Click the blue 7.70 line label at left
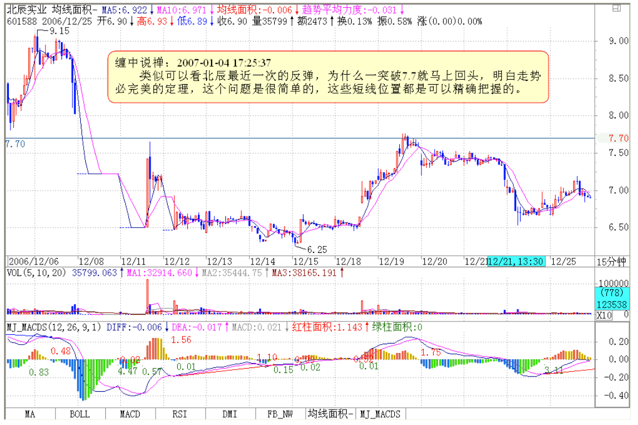The image size is (638, 425). coord(15,144)
